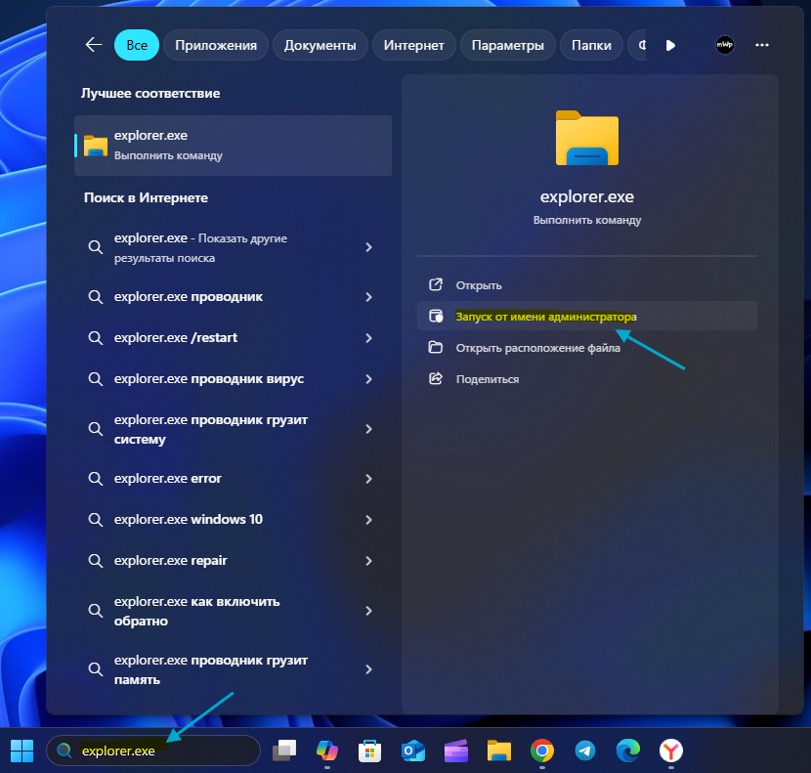Open Task View from the taskbar
This screenshot has width=811, height=773.
coord(284,751)
